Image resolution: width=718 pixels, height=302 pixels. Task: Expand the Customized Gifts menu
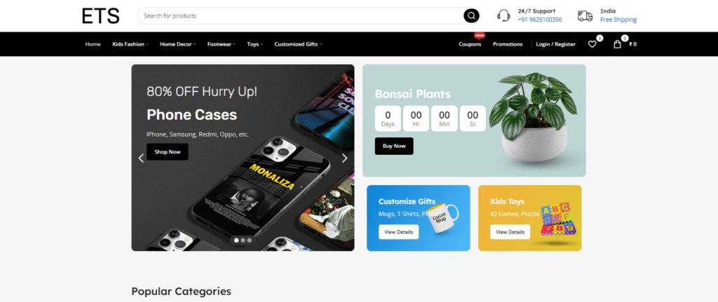click(x=298, y=44)
